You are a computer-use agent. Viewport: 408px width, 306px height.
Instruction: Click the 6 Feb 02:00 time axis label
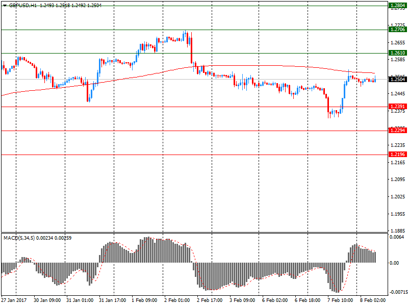pos(275,300)
